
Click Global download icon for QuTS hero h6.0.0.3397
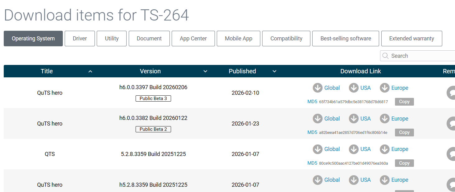point(318,88)
